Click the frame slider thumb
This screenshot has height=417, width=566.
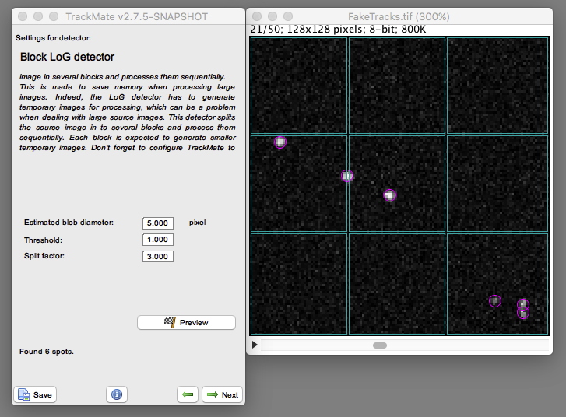coord(380,345)
